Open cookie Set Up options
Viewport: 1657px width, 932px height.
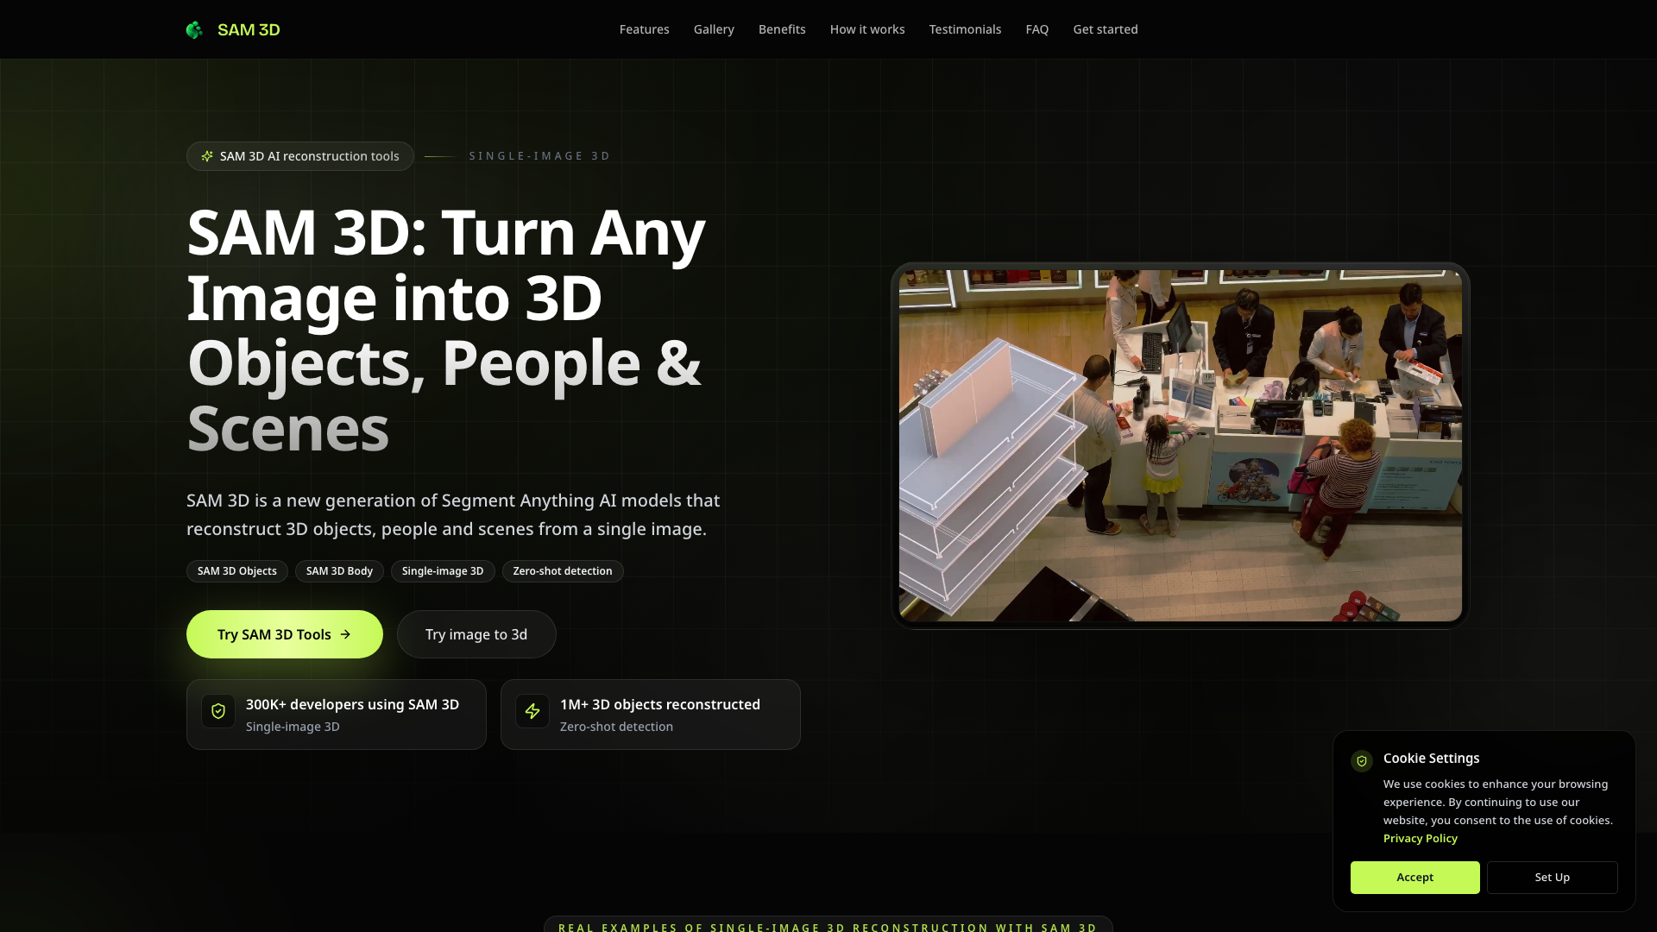[x=1552, y=878]
